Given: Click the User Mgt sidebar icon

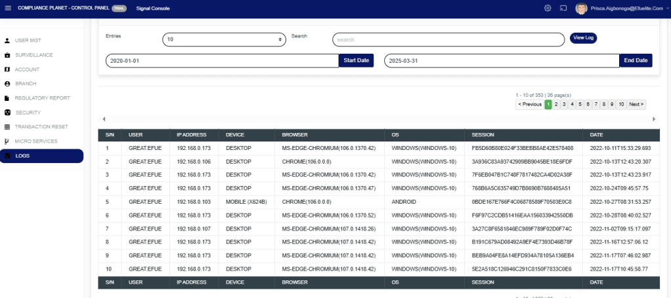Looking at the screenshot, I should tap(7, 41).
